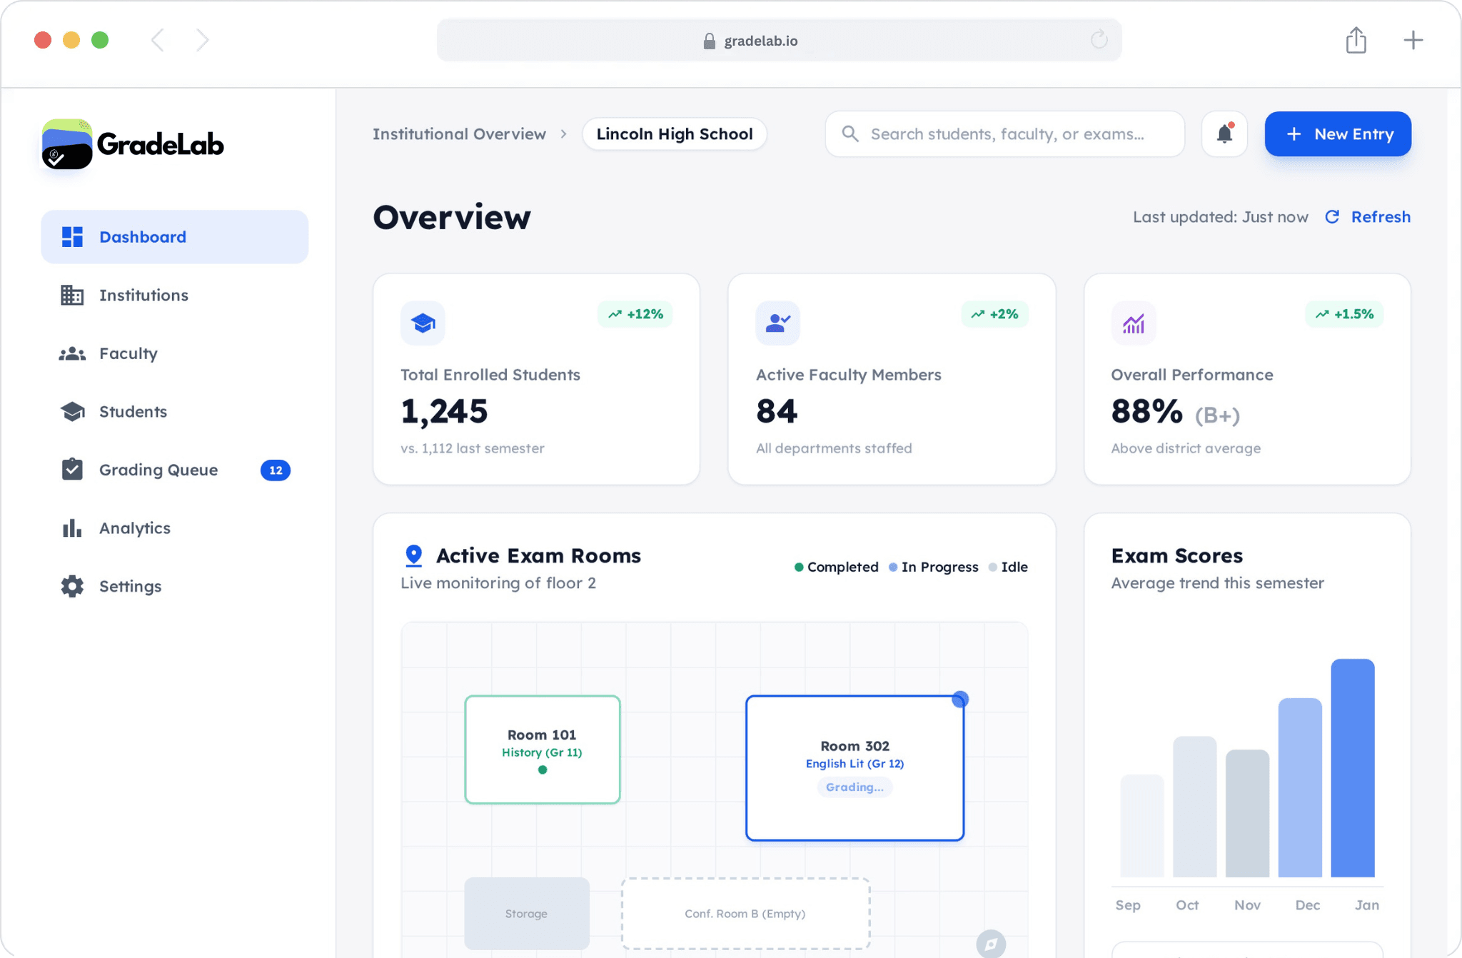Click the Sep bar in Exam Scores

click(1142, 826)
